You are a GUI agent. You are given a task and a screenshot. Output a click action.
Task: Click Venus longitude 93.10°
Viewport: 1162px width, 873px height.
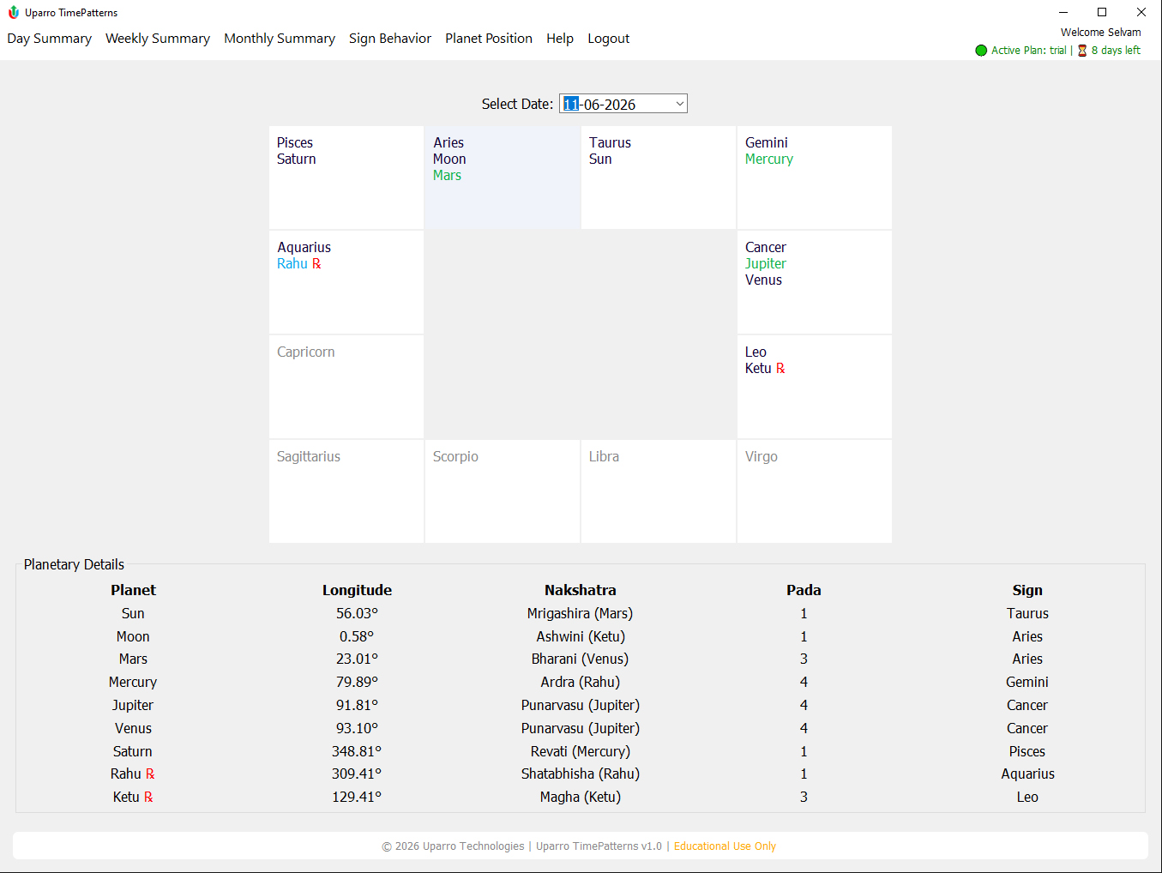point(357,728)
